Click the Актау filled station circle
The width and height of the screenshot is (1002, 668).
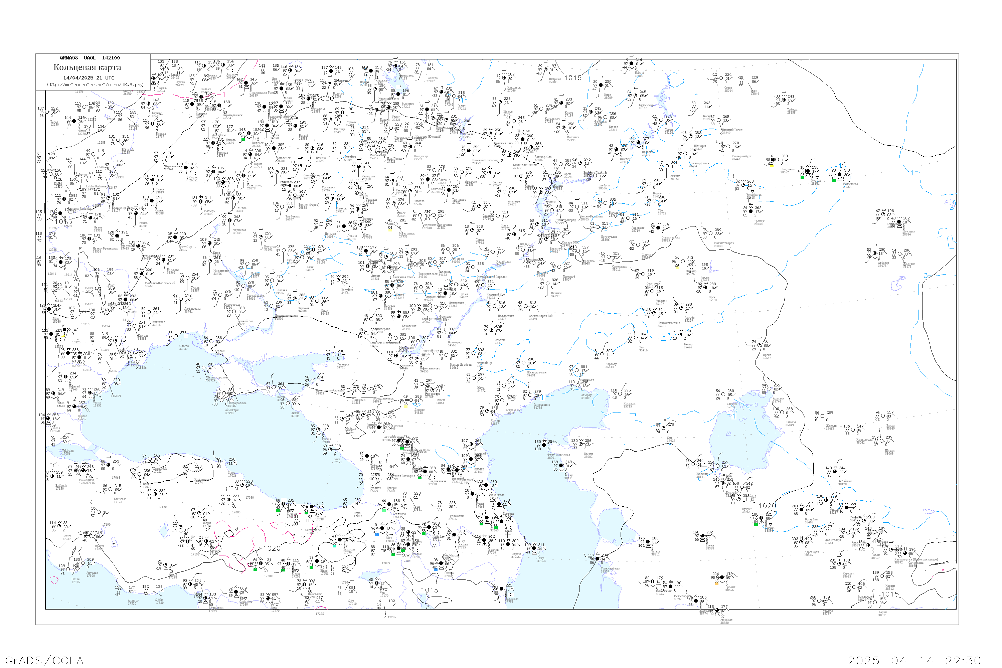(x=561, y=466)
